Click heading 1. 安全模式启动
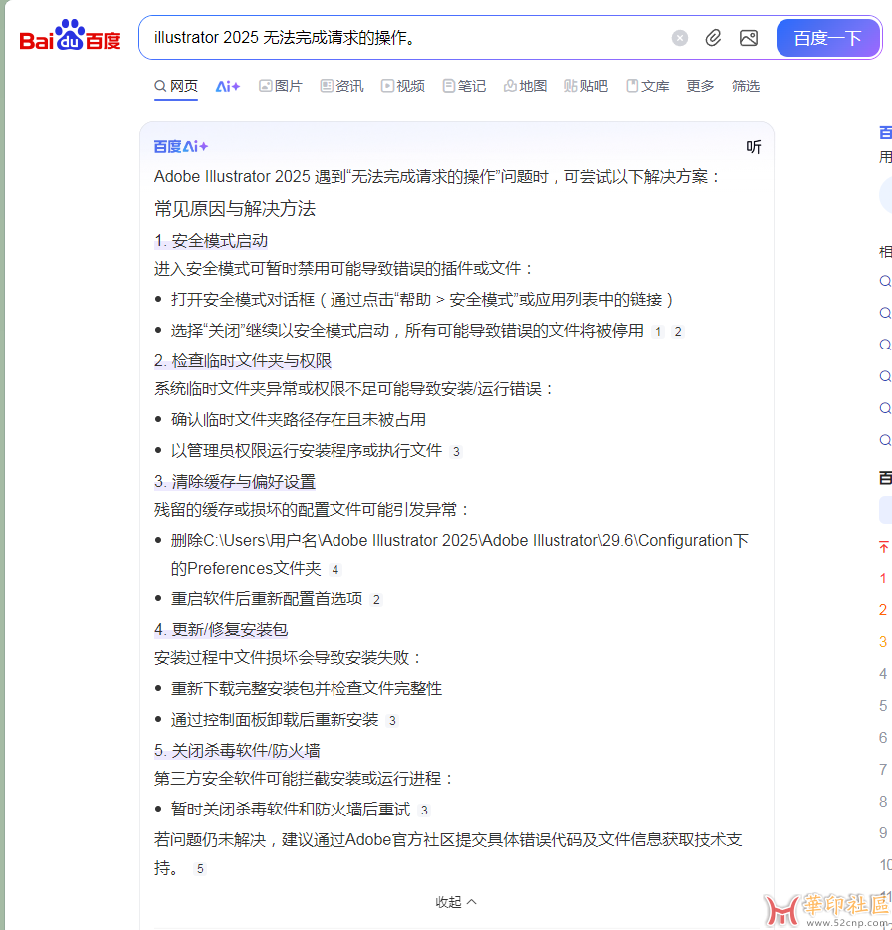The width and height of the screenshot is (892, 930). click(x=211, y=241)
